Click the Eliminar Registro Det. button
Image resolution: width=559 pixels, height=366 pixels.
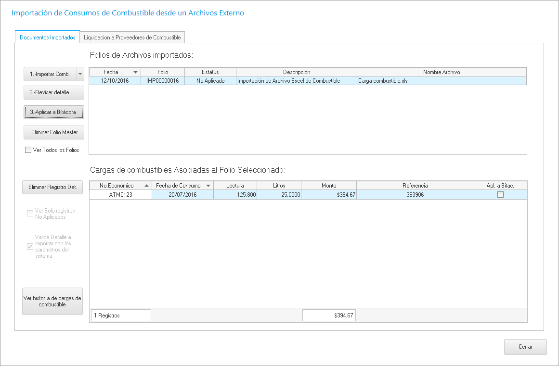(52, 187)
